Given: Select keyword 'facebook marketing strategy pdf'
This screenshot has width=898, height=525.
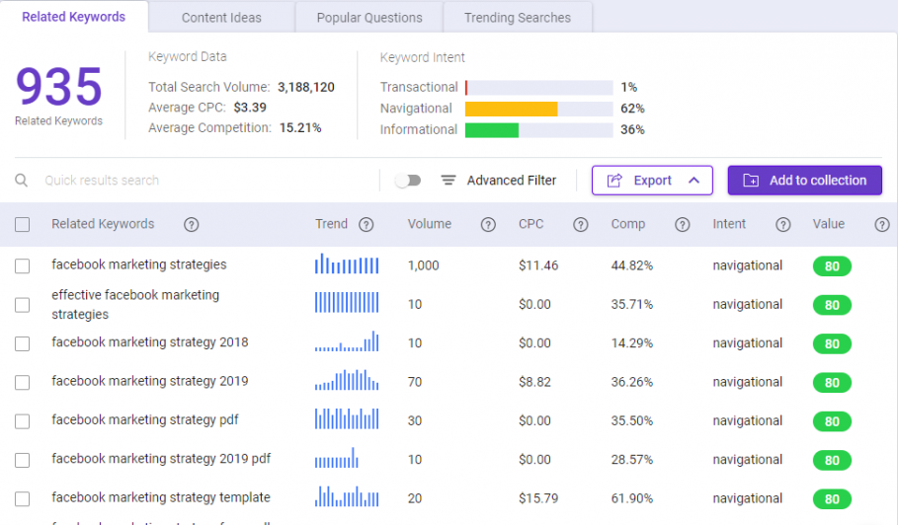Looking at the screenshot, I should pyautogui.click(x=145, y=419).
